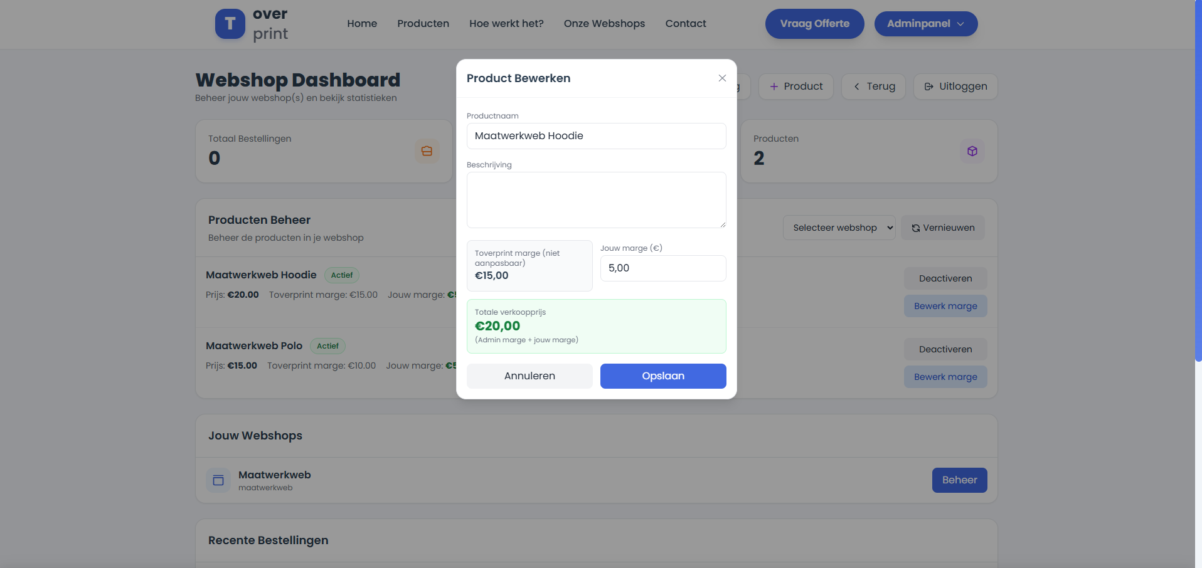Click the Maatwerkweb webshop store icon
The width and height of the screenshot is (1202, 568).
[218, 480]
